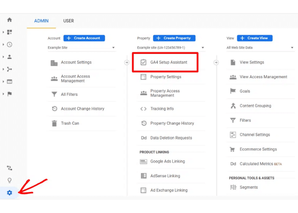
Task: Click the All Filters funnel icon
Action: (x=54, y=94)
